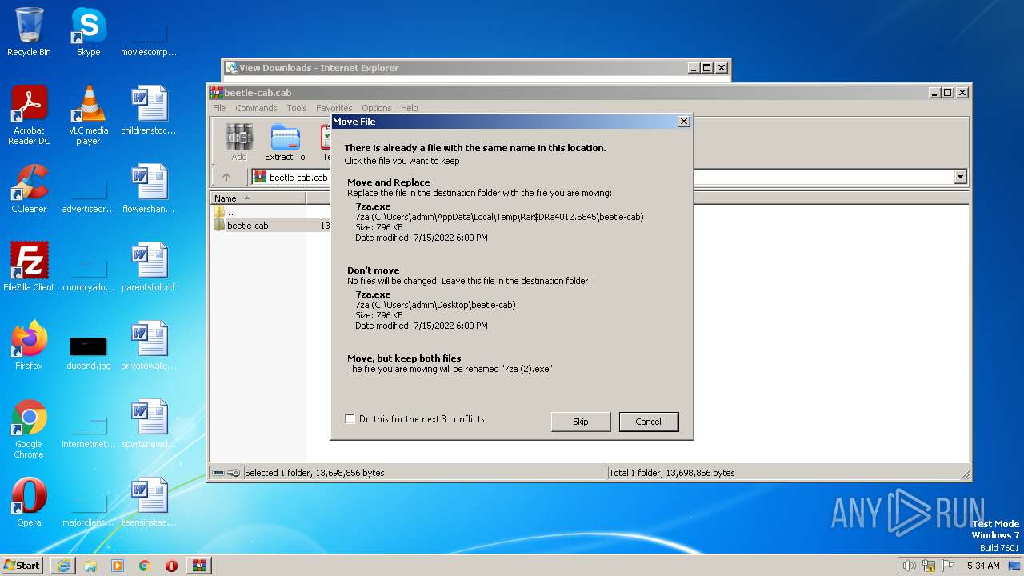The height and width of the screenshot is (576, 1024).
Task: Open the Firefox desktop icon
Action: coord(29,346)
